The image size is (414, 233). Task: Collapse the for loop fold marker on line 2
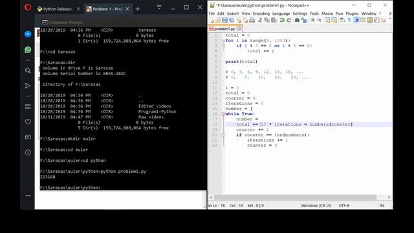pos(223,40)
